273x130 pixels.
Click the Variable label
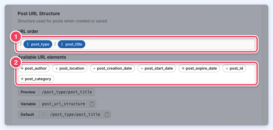click(x=28, y=104)
